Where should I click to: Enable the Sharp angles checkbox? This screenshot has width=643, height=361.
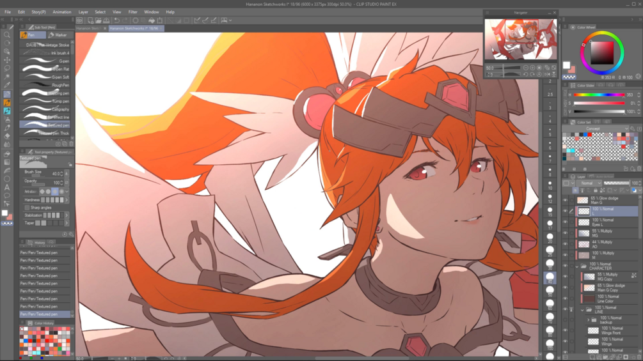point(27,208)
